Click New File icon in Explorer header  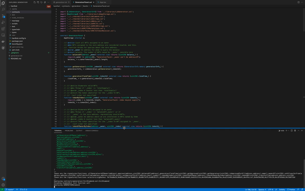(34, 2)
